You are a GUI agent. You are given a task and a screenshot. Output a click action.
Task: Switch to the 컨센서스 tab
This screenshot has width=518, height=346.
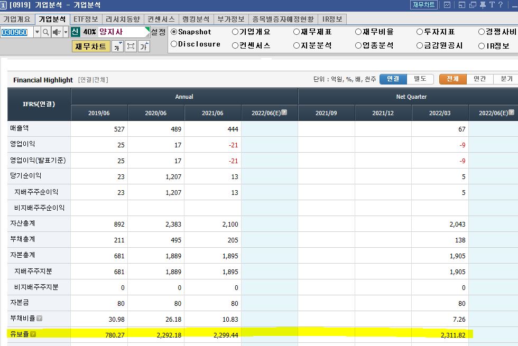[x=161, y=19]
